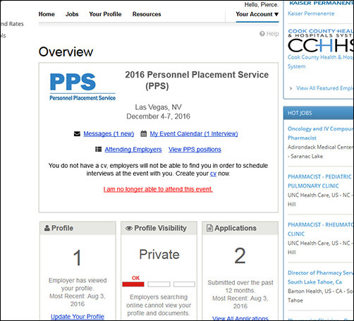
Task: Open Messages (1 new) link
Action: (109, 134)
